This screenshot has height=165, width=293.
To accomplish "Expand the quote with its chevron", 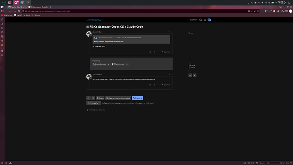I will 168,38.
